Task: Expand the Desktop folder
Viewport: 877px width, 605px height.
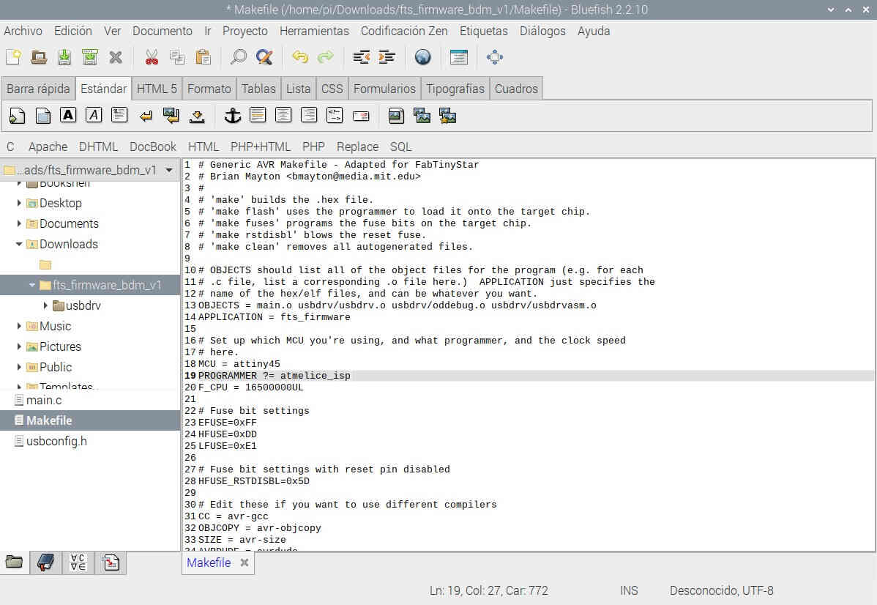Action: 19,203
